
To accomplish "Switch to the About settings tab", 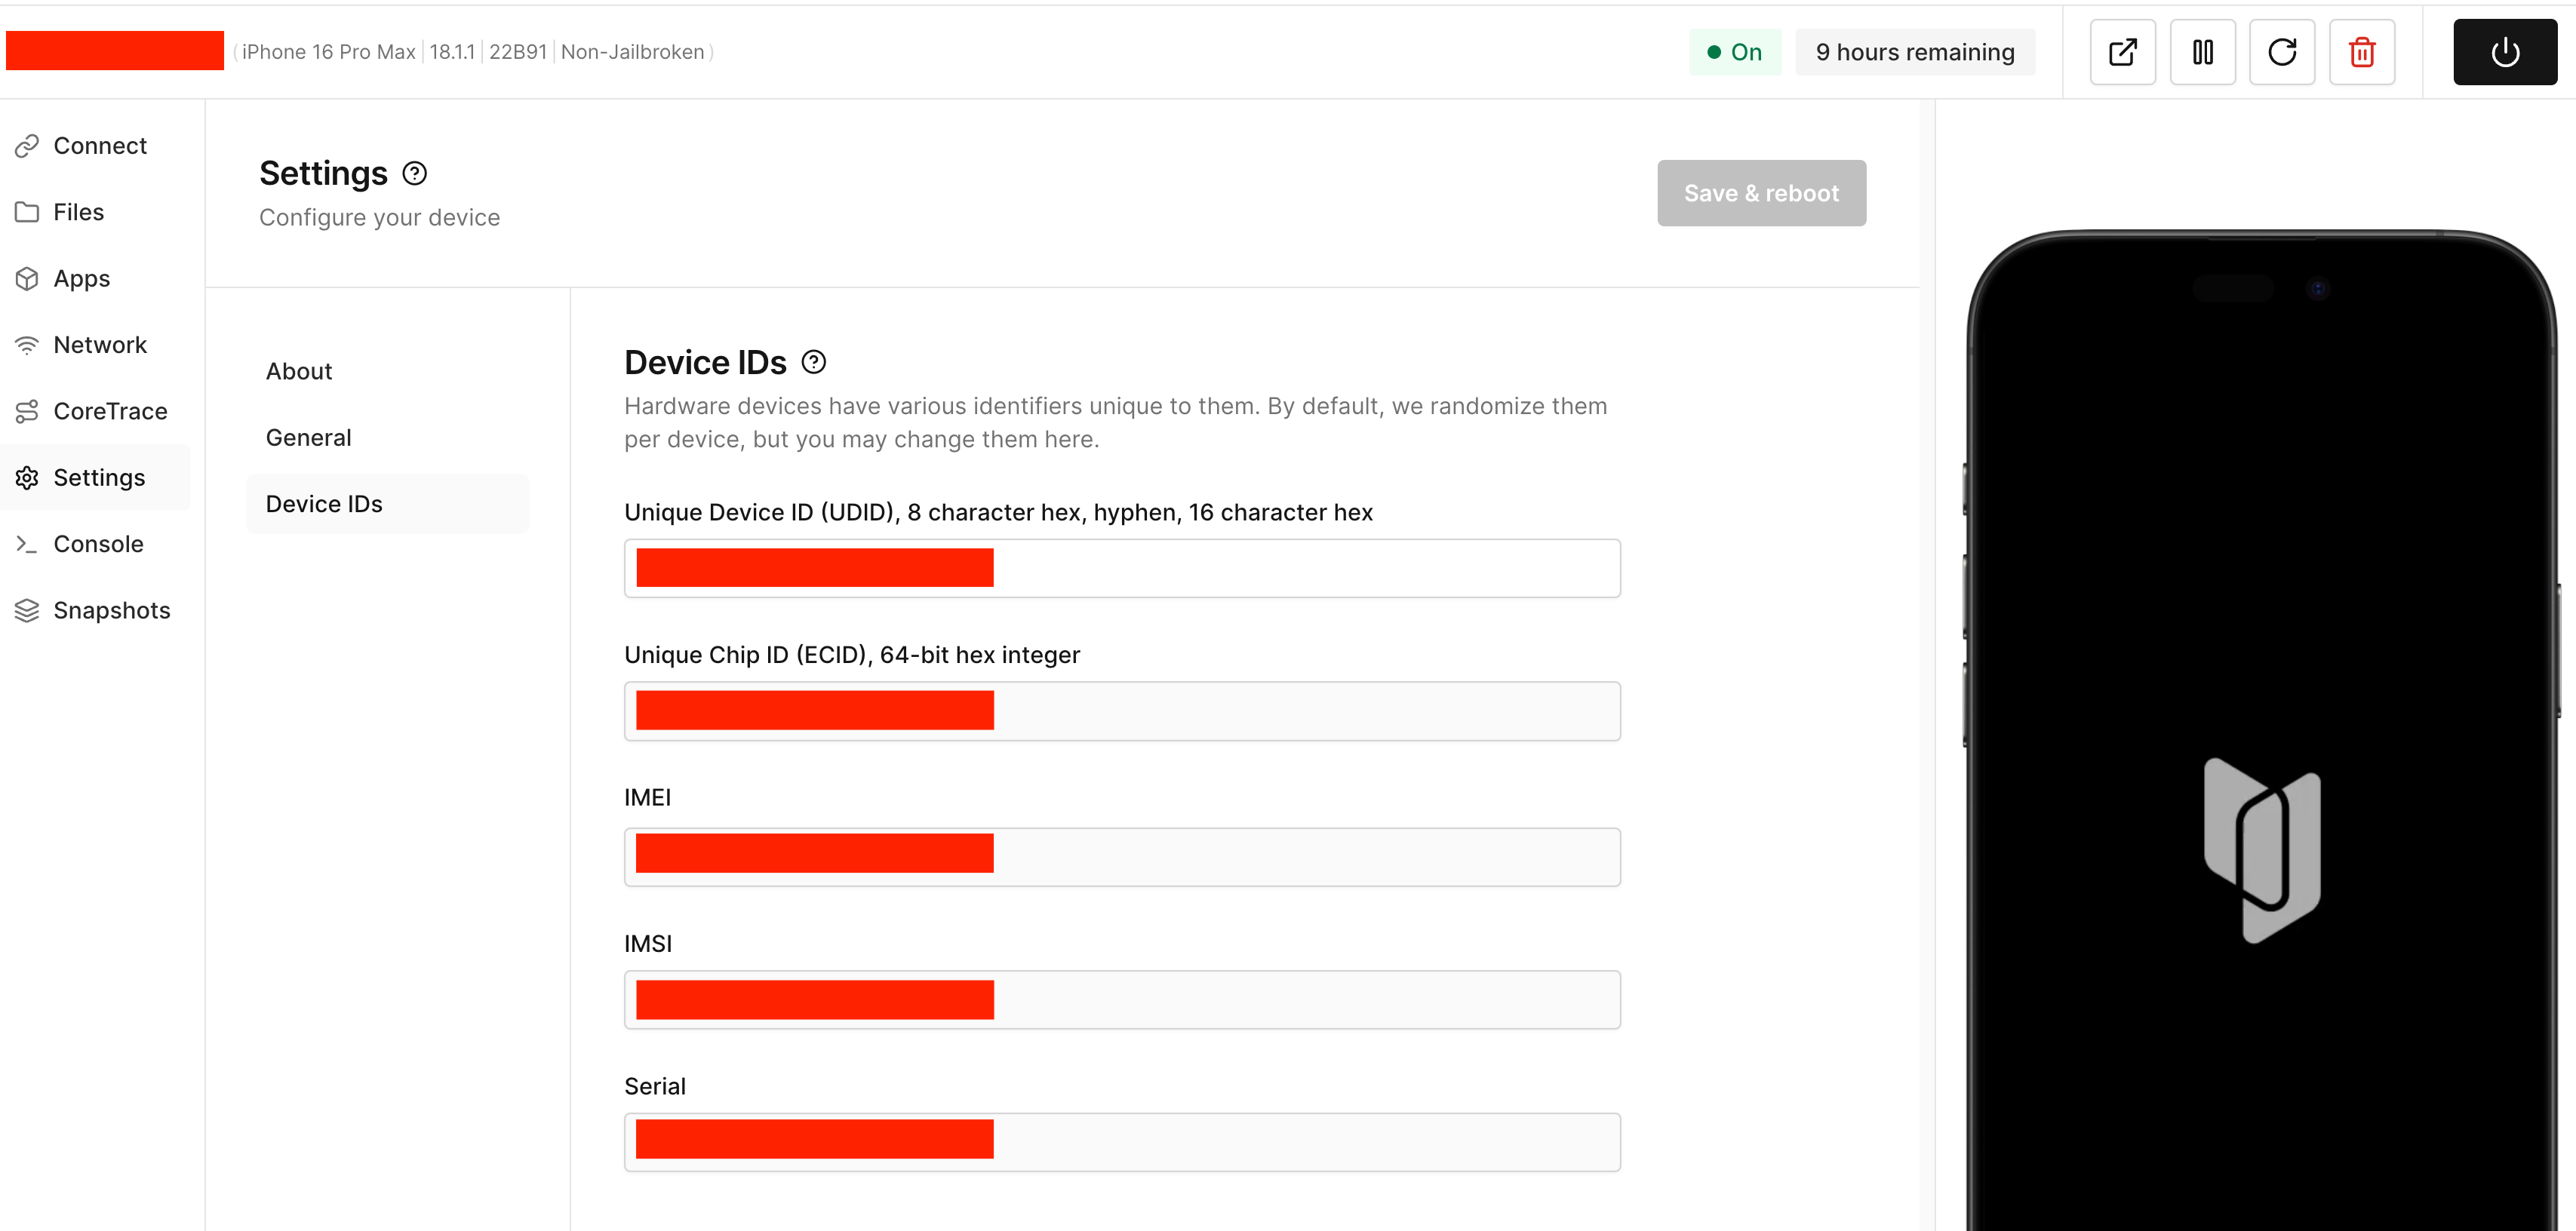I will pyautogui.click(x=299, y=371).
